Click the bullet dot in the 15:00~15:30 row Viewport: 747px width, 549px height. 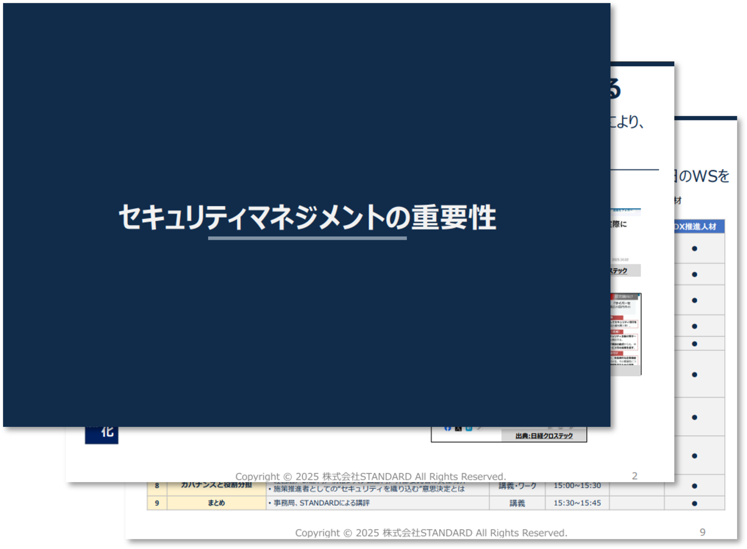click(x=694, y=486)
